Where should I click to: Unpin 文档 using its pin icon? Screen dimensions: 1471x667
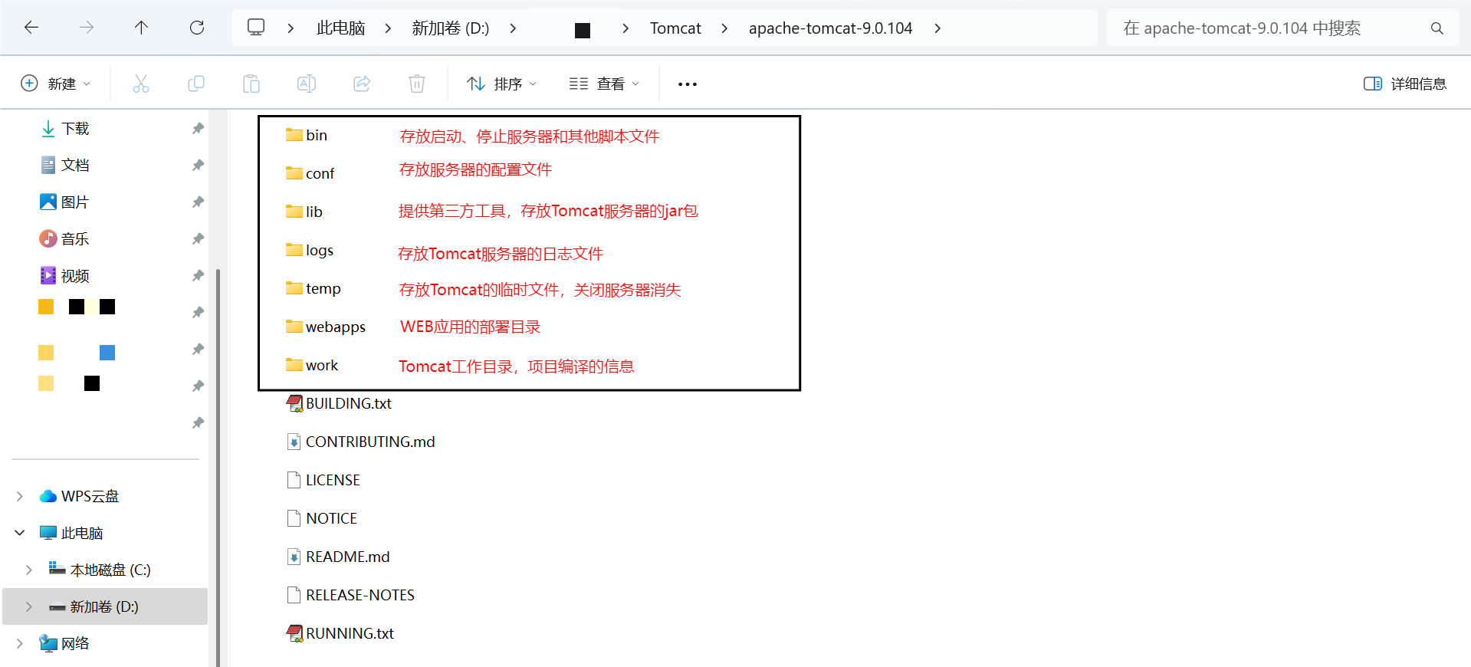click(x=198, y=166)
